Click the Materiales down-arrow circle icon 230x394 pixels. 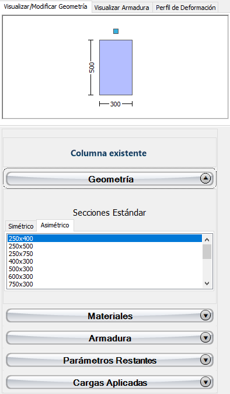pyautogui.click(x=205, y=315)
